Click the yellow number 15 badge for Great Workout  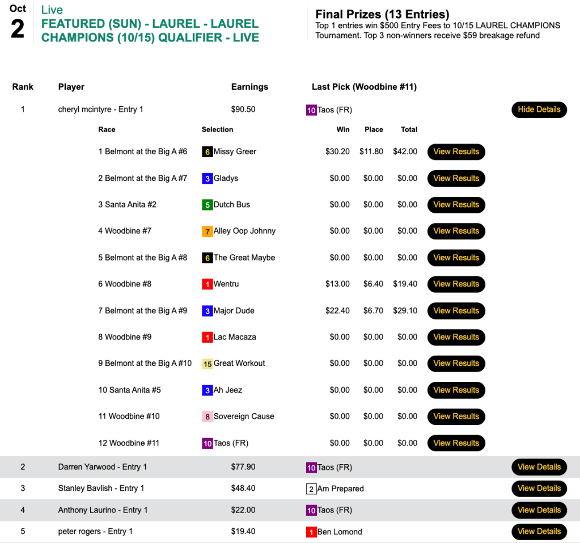tap(207, 364)
